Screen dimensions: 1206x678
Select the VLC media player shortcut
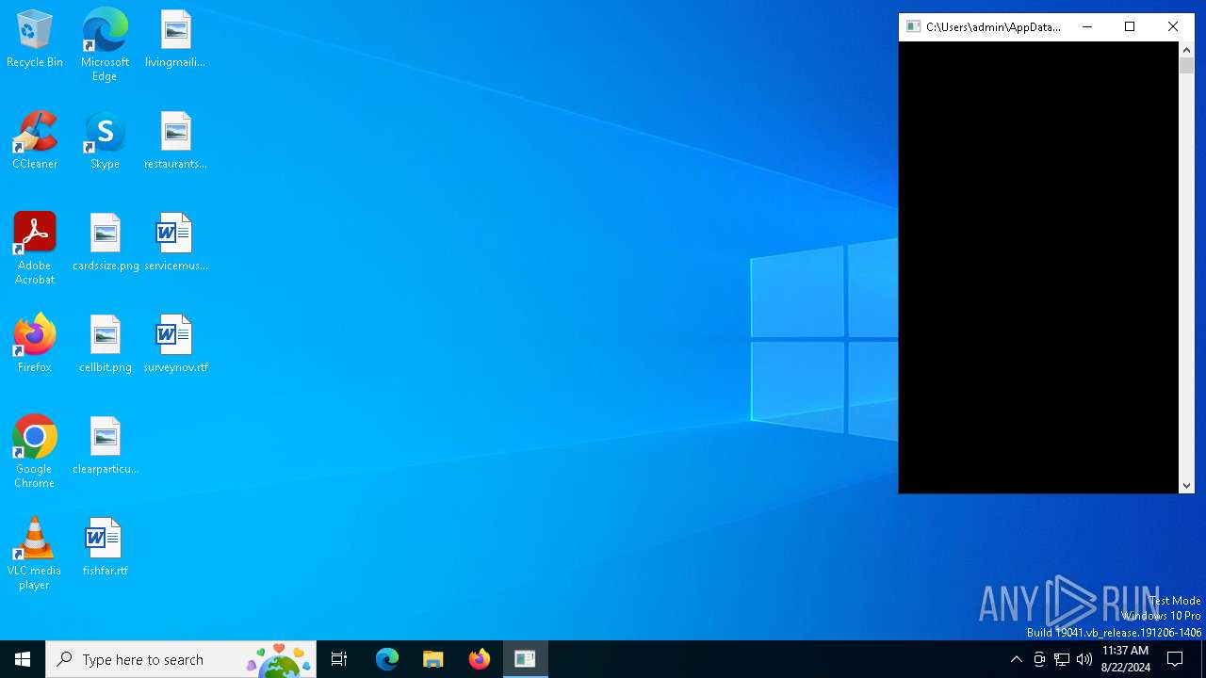[x=35, y=554]
